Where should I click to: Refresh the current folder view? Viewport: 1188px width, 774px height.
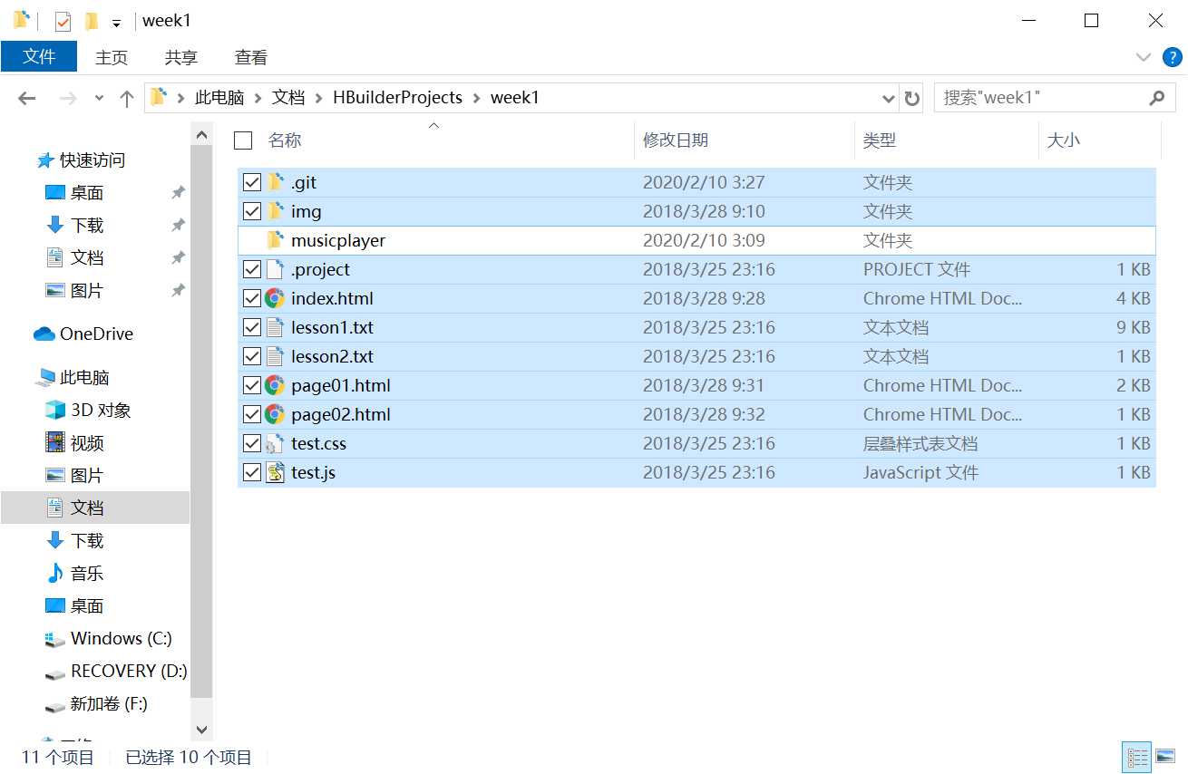pos(912,98)
